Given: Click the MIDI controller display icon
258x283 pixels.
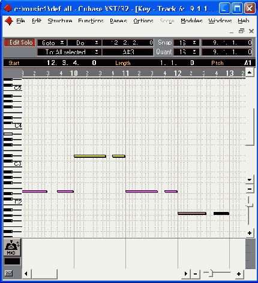Looking at the screenshot, I should point(12,247).
